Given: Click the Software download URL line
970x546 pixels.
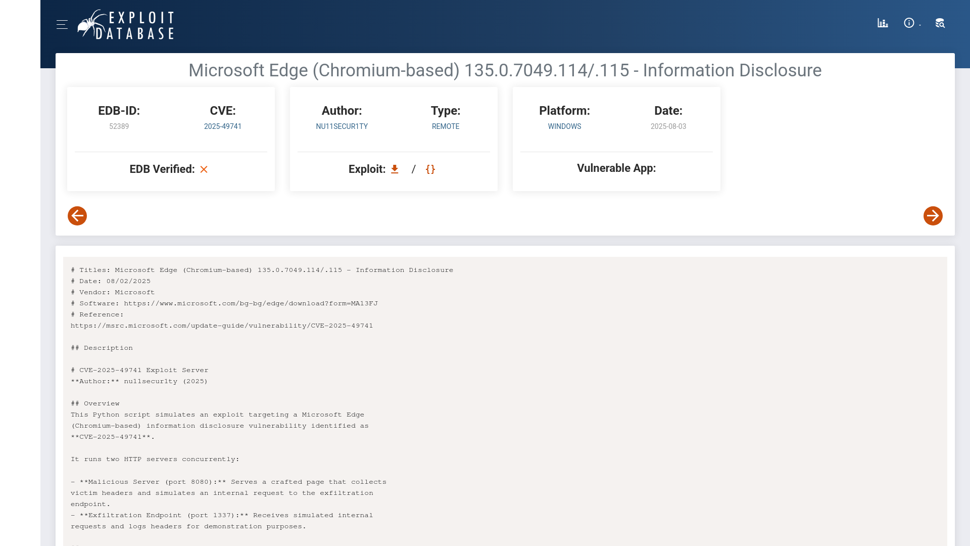Looking at the screenshot, I should 224,303.
